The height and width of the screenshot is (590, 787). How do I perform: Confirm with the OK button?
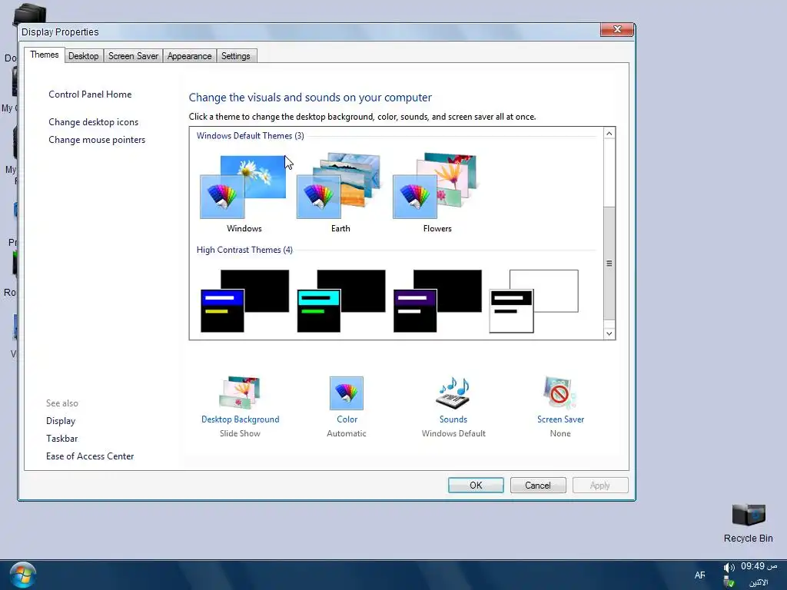coord(476,486)
